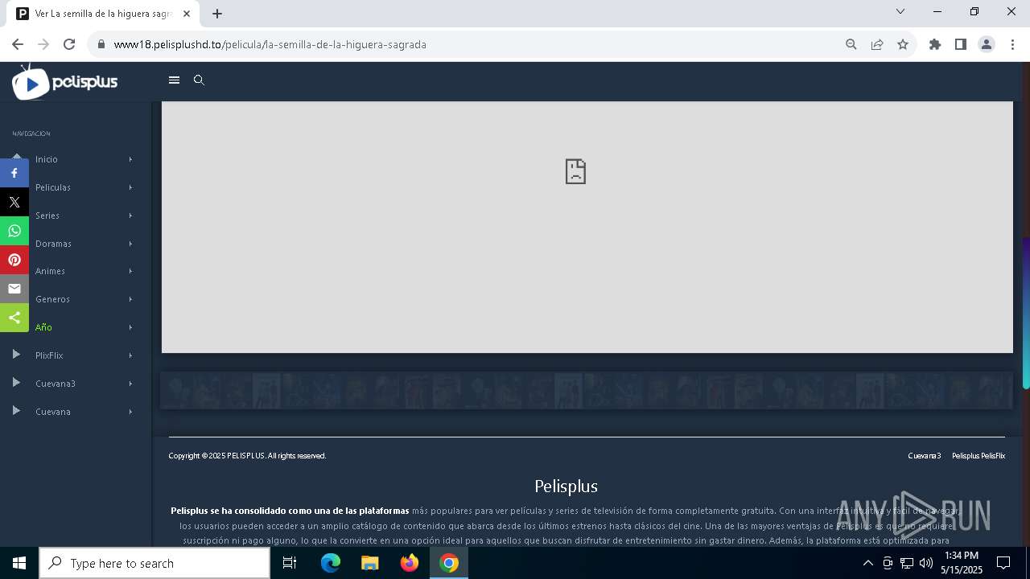Click the taskbar clock and date
The height and width of the screenshot is (579, 1030).
pos(962,563)
